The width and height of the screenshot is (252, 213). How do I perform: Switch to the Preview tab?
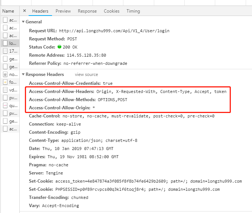click(x=63, y=11)
